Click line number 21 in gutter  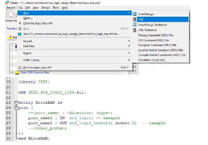pos(8,92)
